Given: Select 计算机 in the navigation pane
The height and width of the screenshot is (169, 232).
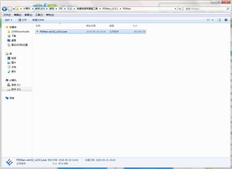Looking at the screenshot, I should [13, 80].
